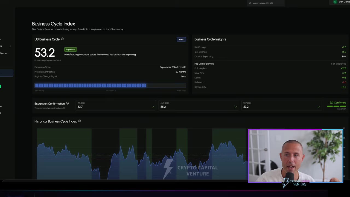Image resolution: width=350 pixels, height=197 pixels.
Task: Click the Kansas City value +14.0
Action: click(343, 87)
